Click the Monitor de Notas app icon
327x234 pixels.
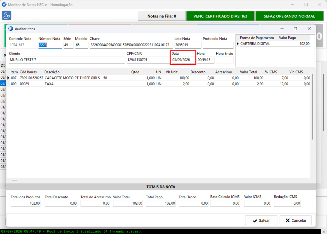(x=4, y=4)
